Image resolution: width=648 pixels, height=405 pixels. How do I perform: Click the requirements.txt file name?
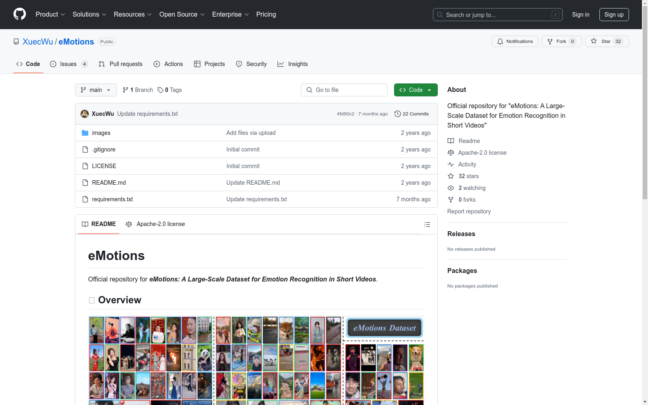coord(112,199)
